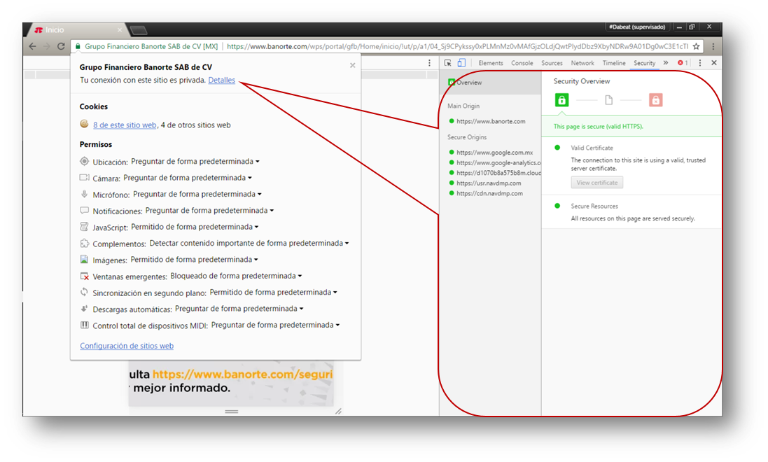This screenshot has height=462, width=768.
Task: Click the background sync icon
Action: tap(84, 292)
